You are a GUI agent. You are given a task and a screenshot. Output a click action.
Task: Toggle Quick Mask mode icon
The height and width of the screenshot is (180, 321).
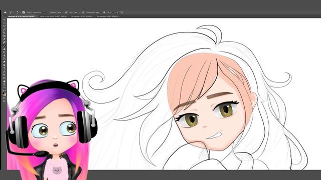pyautogui.click(x=5, y=98)
